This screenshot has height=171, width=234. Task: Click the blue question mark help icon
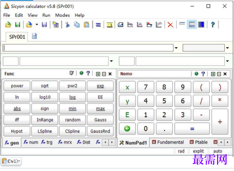(x=213, y=25)
